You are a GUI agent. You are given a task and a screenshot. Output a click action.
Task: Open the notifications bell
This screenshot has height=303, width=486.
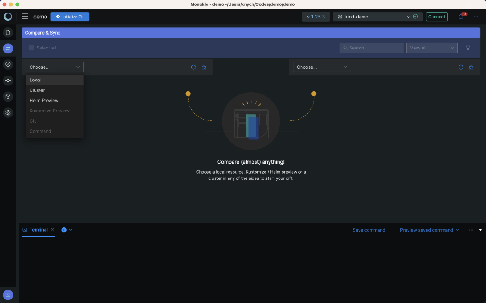[x=461, y=17]
